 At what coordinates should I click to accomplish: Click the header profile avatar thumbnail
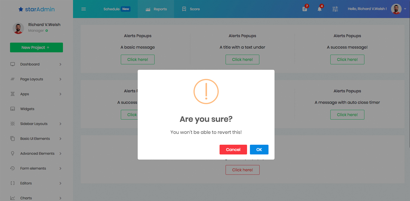point(396,9)
